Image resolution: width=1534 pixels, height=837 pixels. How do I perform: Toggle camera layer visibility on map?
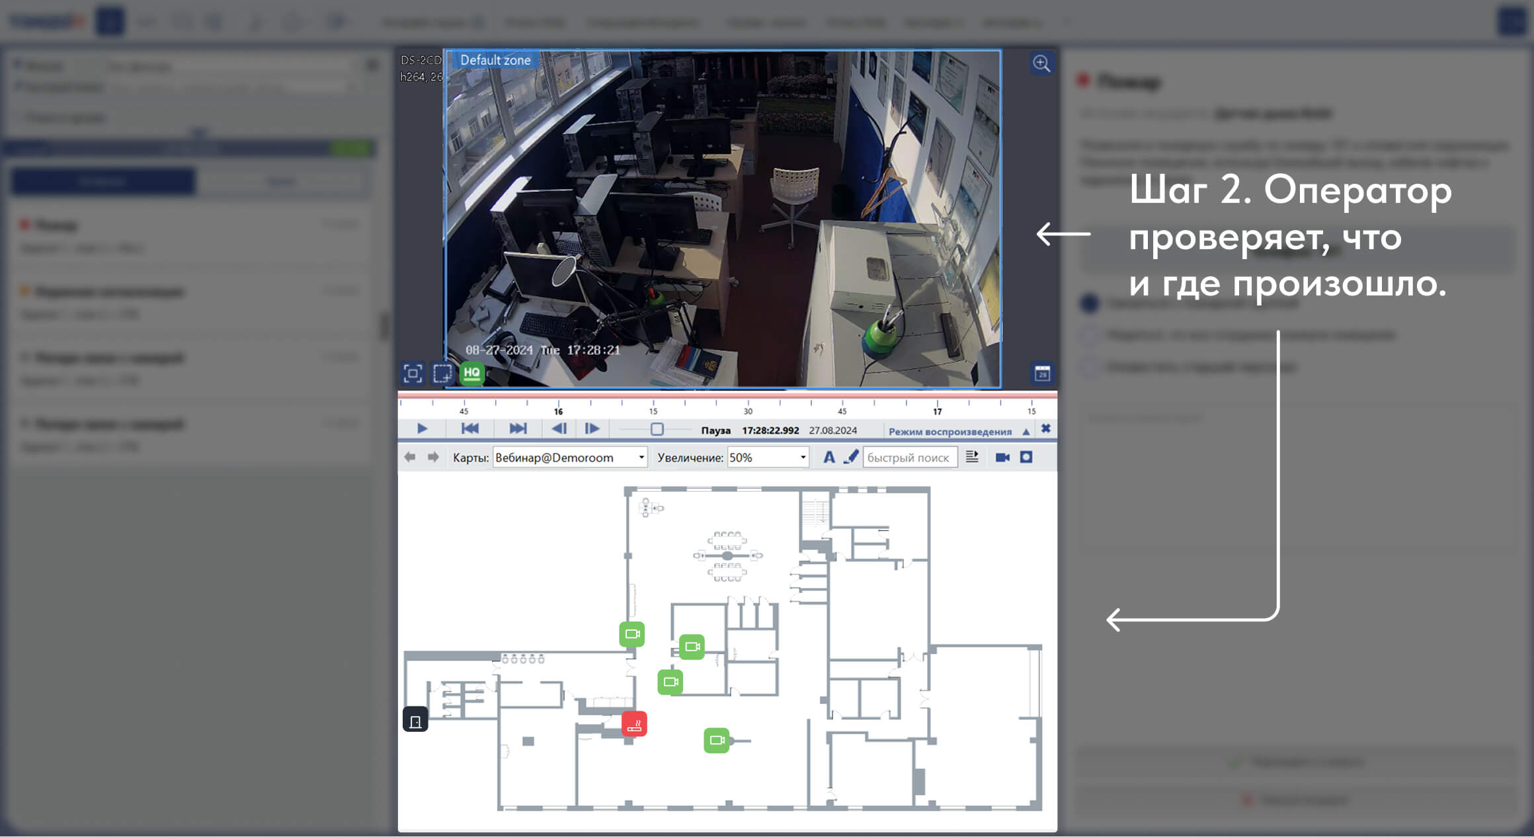(x=1002, y=458)
